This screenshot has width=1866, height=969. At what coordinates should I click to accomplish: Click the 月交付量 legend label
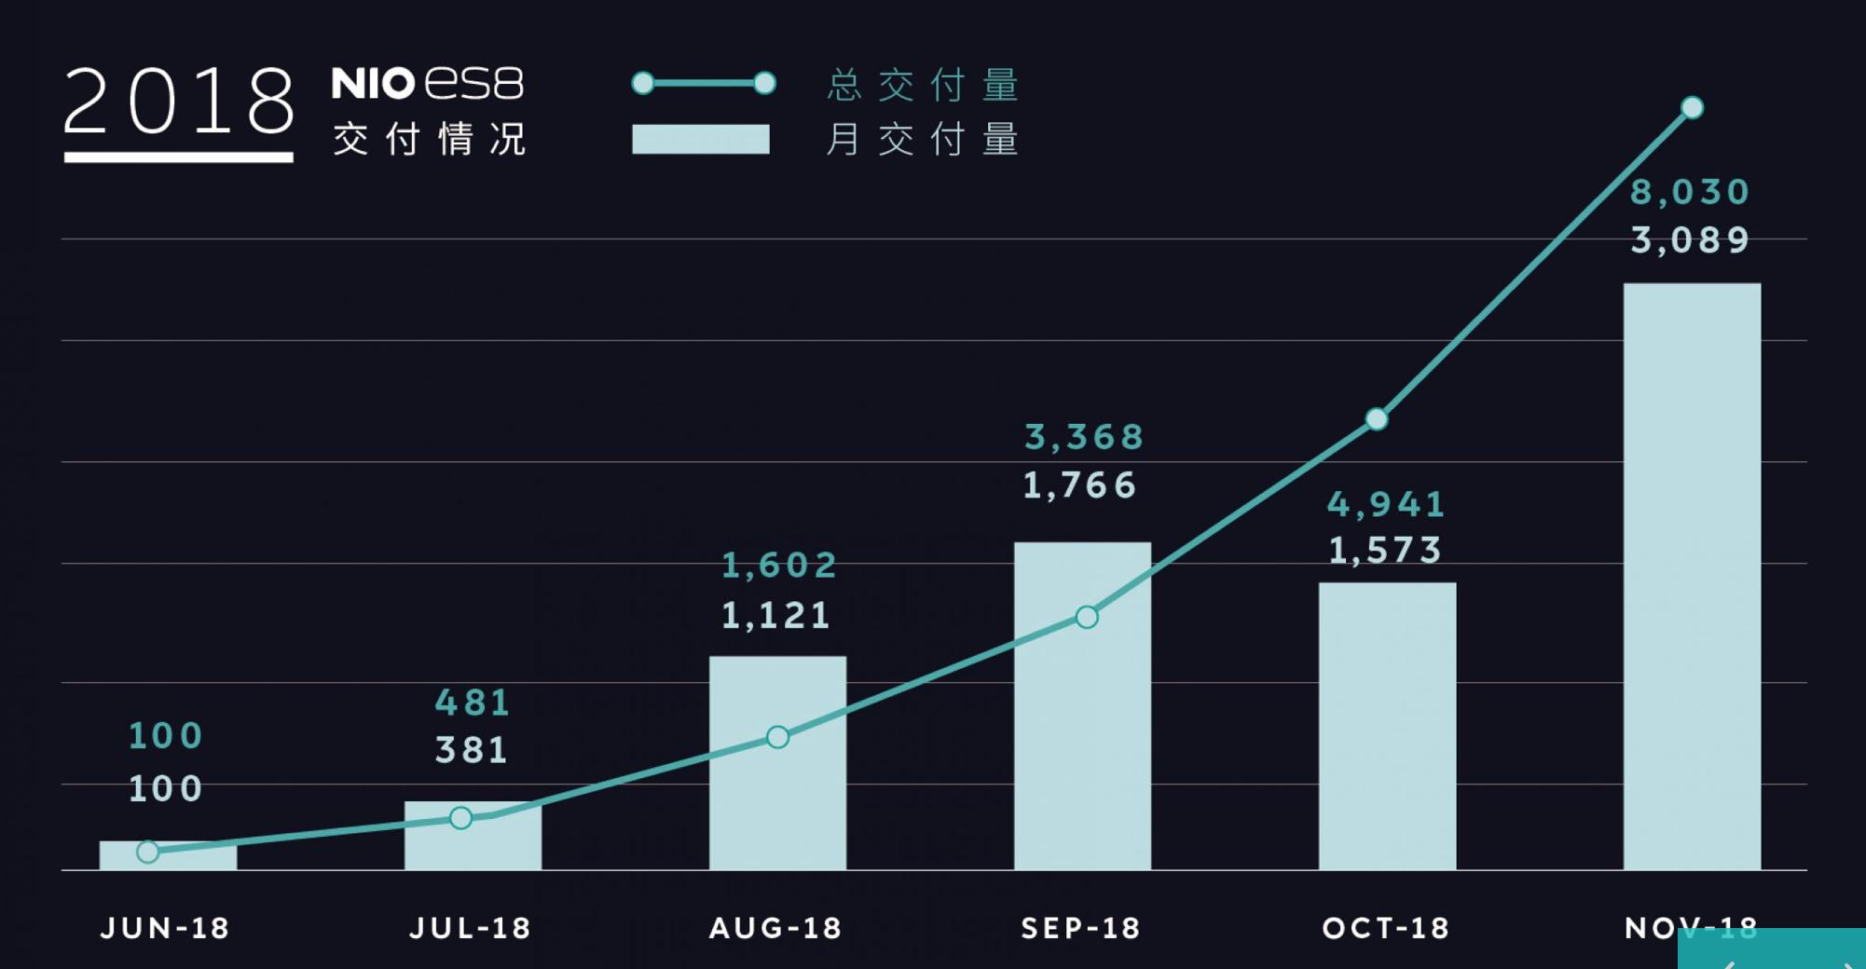point(923,140)
